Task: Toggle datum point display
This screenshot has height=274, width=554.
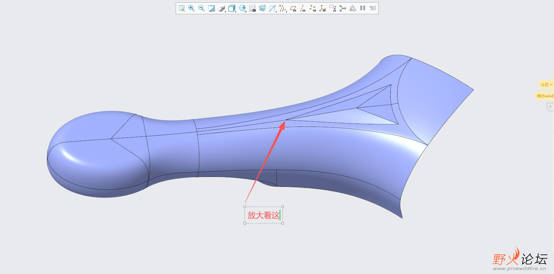Action: (313, 8)
